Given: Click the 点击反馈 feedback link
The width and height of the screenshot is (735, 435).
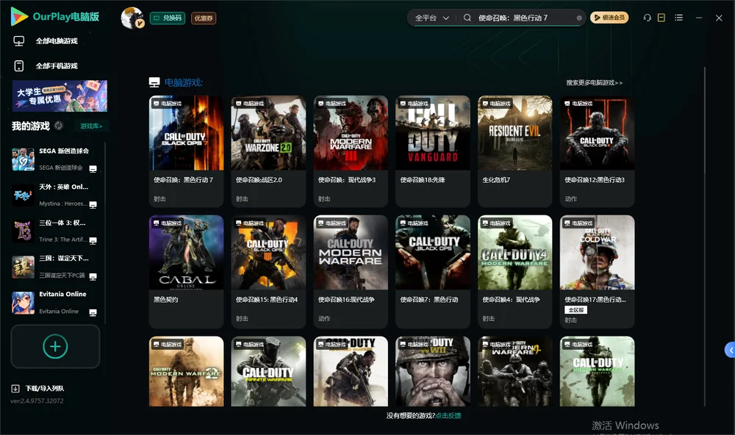Looking at the screenshot, I should tap(448, 415).
